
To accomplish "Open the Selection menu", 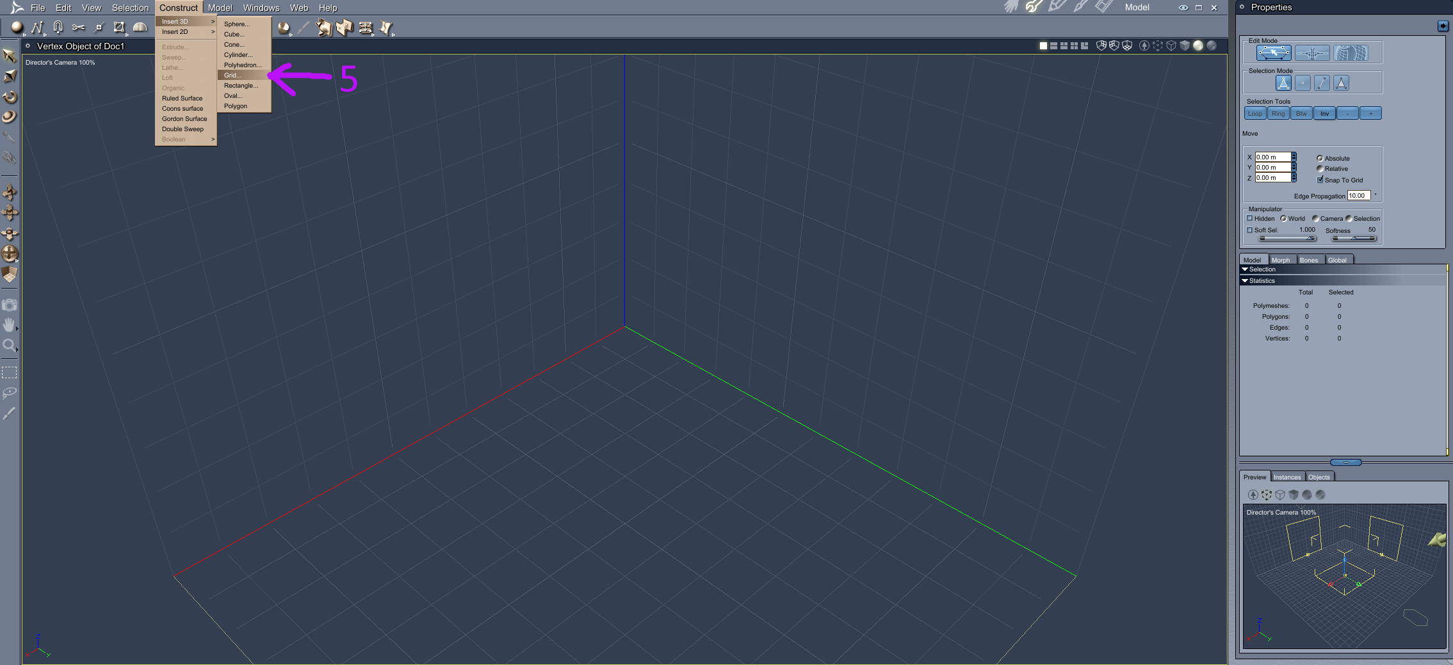I will pos(130,8).
